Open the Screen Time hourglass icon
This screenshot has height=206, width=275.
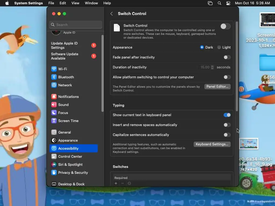coord(54,121)
